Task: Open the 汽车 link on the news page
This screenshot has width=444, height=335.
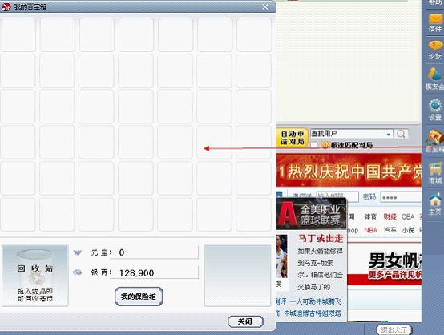Action: coord(390,230)
